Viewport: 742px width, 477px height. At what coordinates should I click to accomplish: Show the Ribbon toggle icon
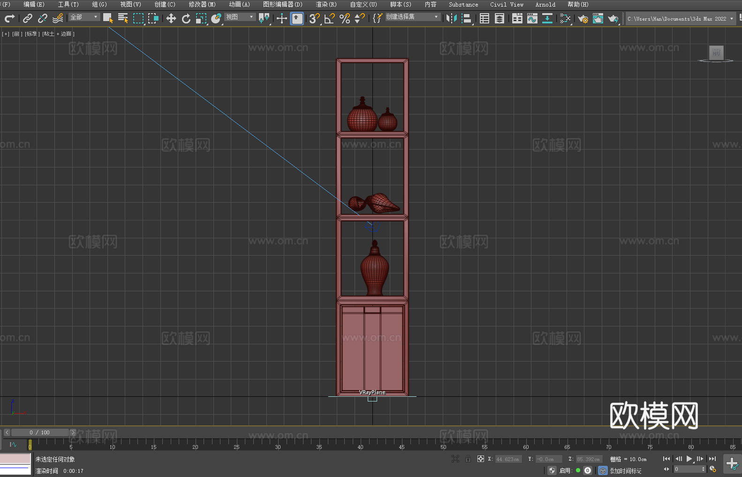pos(517,18)
